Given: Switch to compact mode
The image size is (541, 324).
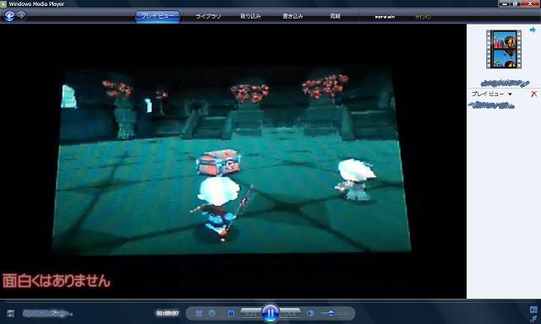Looking at the screenshot, I should [533, 318].
